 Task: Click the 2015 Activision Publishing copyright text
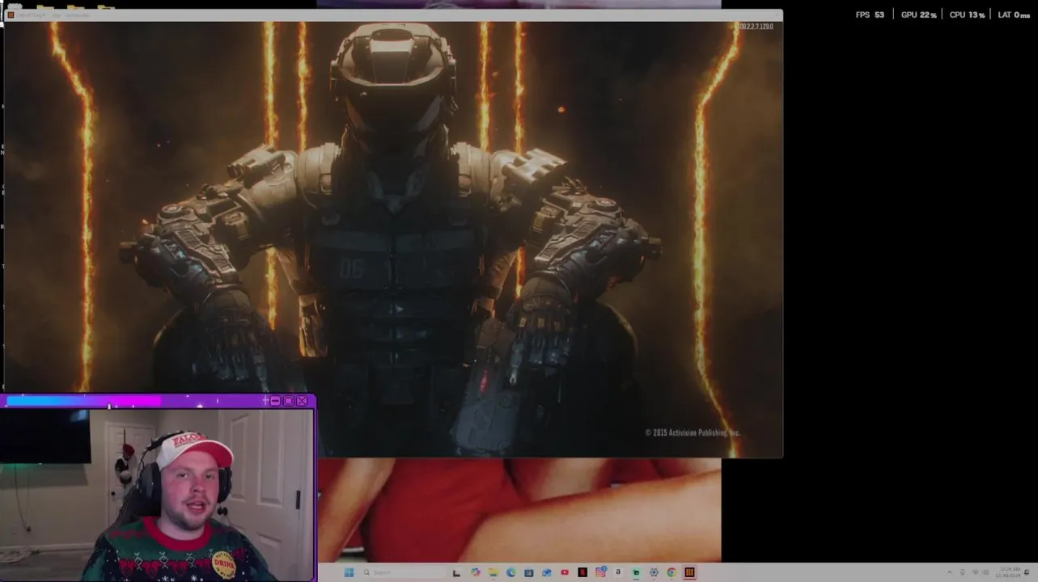coord(693,432)
